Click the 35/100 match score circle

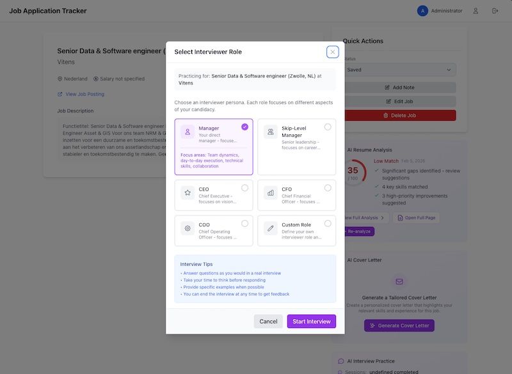pyautogui.click(x=354, y=173)
